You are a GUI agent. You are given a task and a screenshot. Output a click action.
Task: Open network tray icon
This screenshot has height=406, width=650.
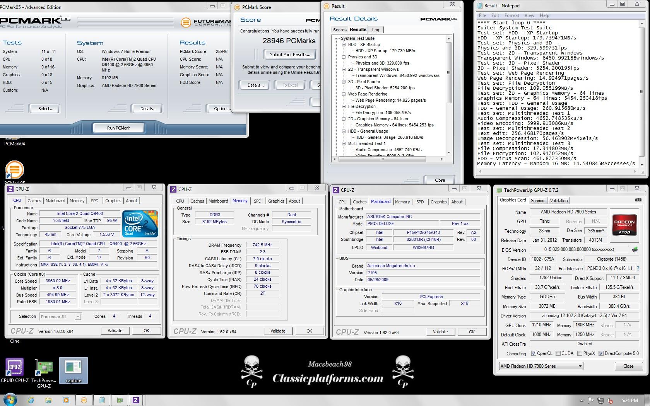click(600, 400)
